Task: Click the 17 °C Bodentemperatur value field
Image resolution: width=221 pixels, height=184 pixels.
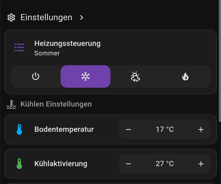Action: (x=165, y=129)
